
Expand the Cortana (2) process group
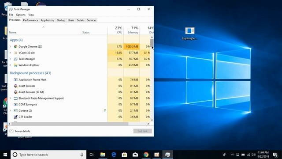(x=10, y=110)
